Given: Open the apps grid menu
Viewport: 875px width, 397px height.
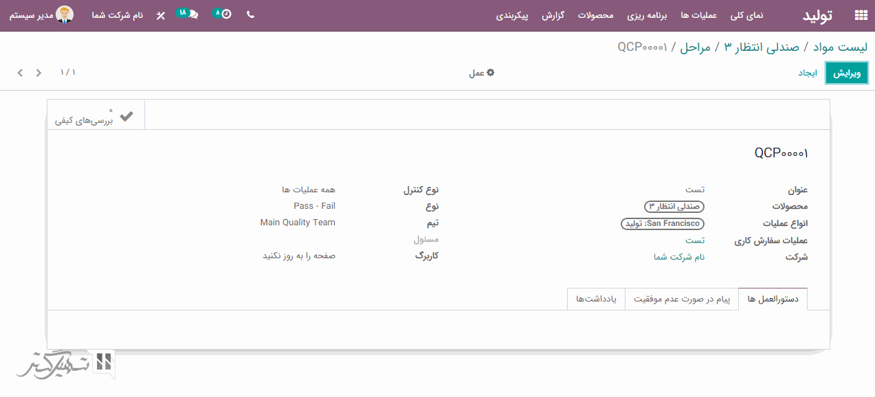Looking at the screenshot, I should [860, 15].
